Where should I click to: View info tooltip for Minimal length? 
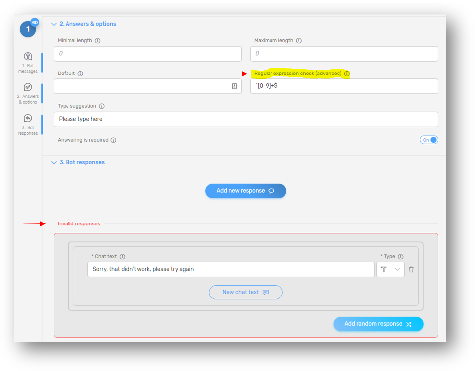click(x=96, y=41)
